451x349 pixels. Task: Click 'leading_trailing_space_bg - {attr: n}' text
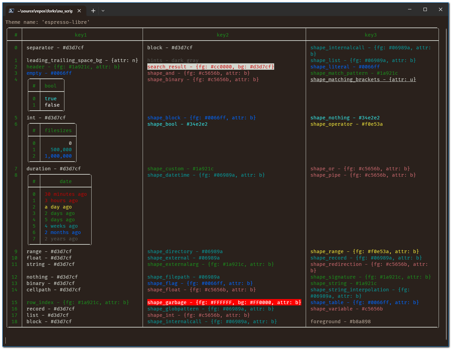(82, 60)
